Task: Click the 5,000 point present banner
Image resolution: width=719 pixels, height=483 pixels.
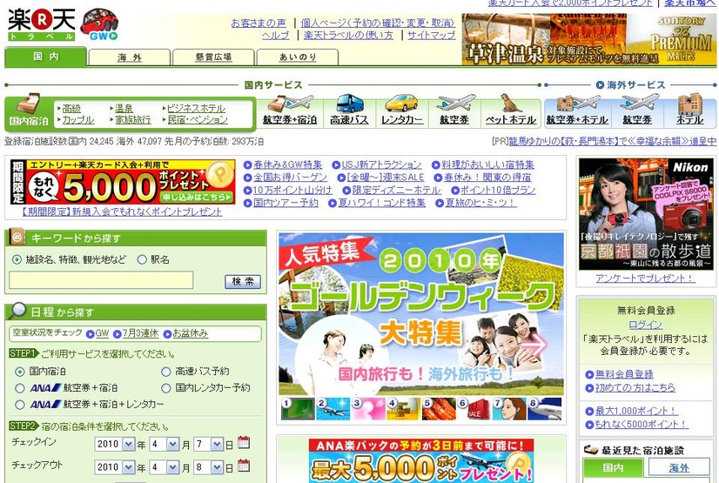Action: tap(123, 182)
